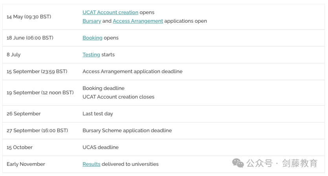Image resolution: width=328 pixels, height=176 pixels.
Task: Open the UCAT Account creation link
Action: click(x=110, y=13)
